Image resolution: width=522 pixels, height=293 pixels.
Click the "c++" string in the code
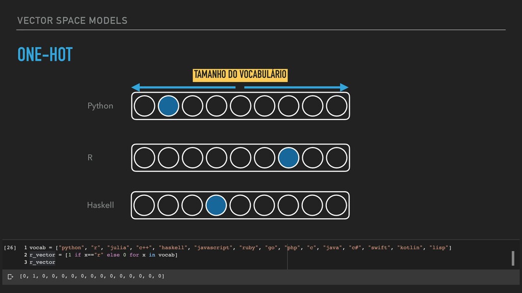click(x=144, y=248)
